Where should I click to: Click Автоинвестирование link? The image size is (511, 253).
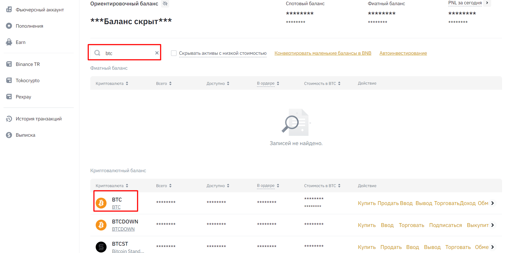[403, 53]
